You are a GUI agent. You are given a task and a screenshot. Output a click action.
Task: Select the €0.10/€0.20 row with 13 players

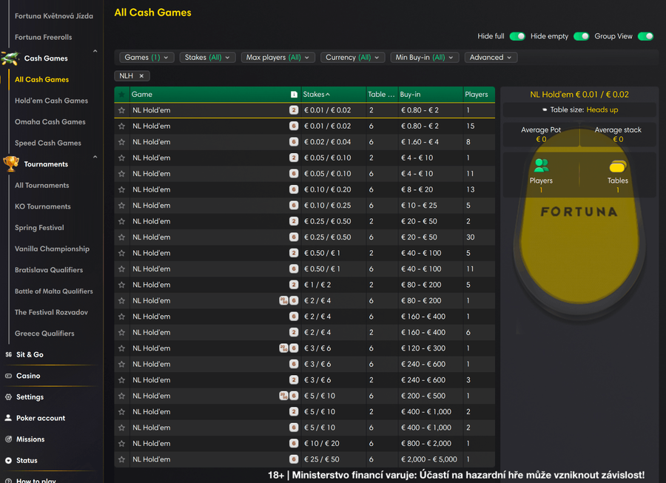click(305, 189)
